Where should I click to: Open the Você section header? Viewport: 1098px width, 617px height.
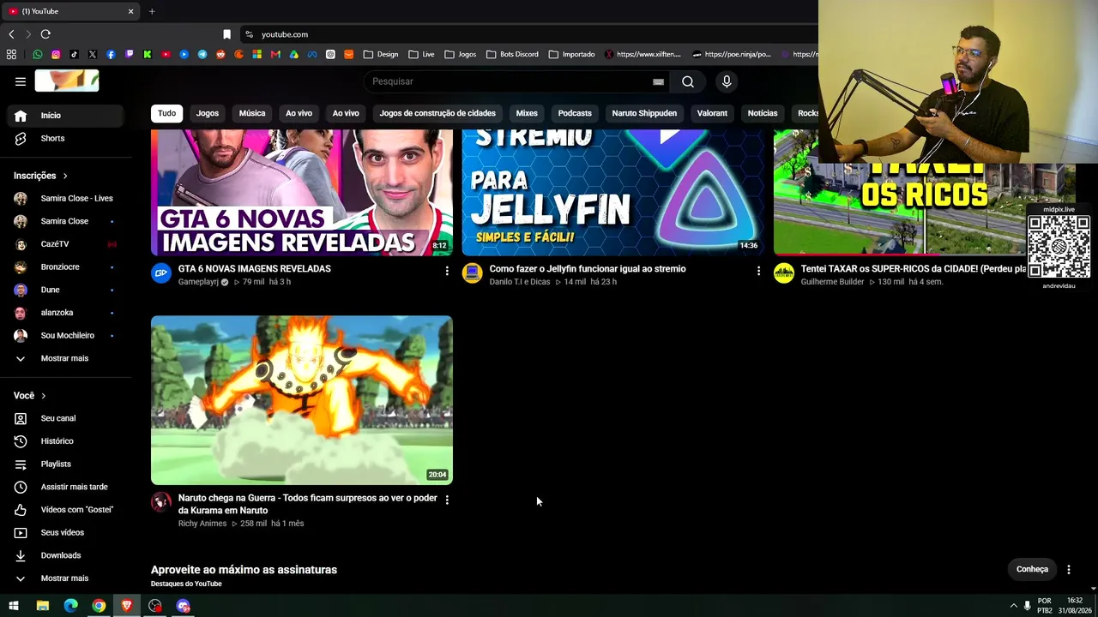coord(30,396)
